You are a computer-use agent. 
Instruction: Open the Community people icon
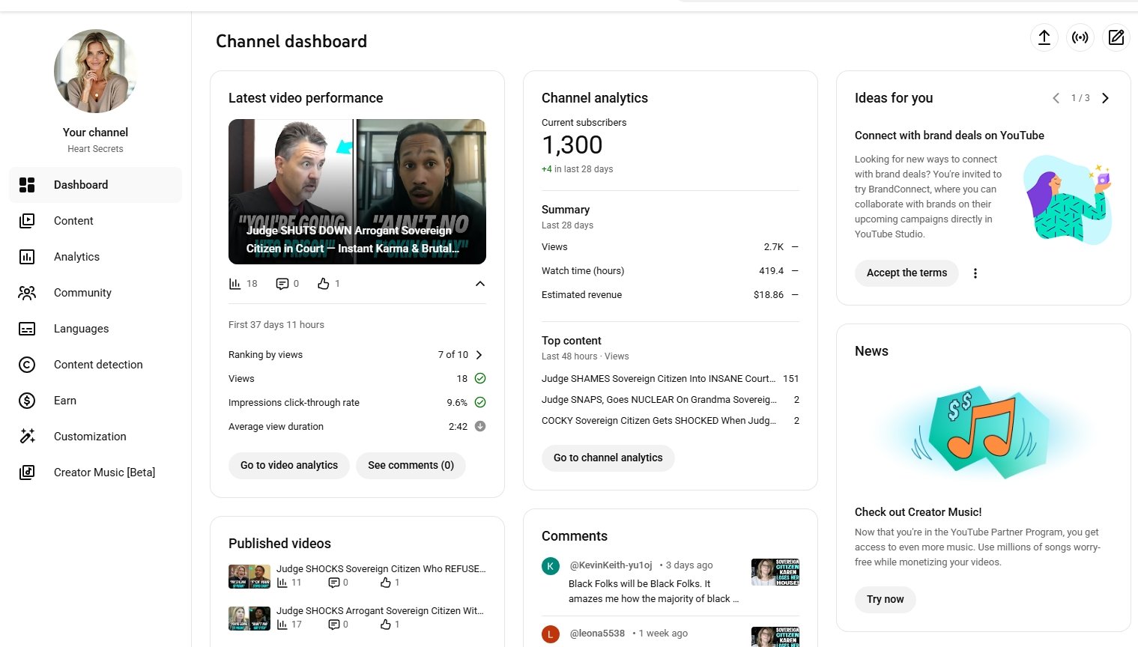click(27, 293)
